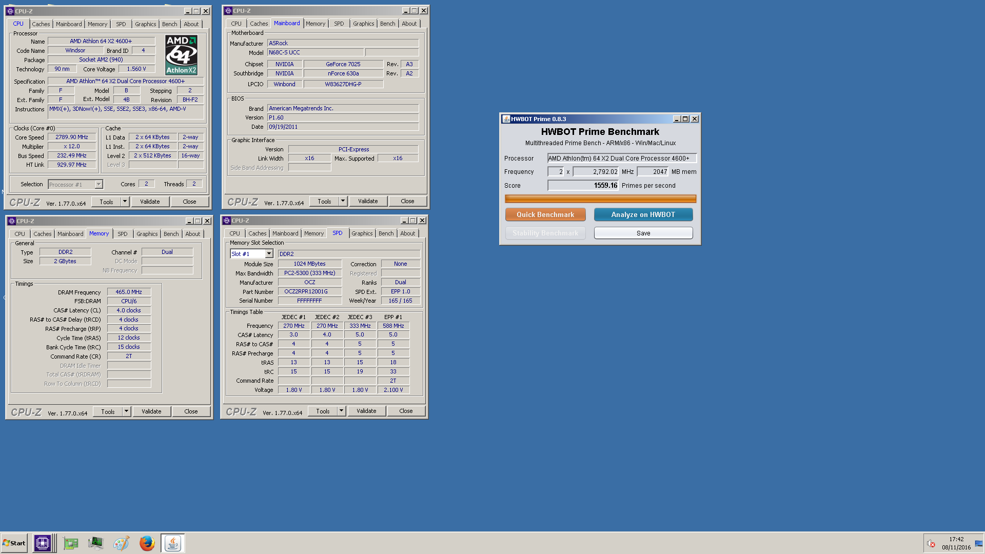Click the chipset name GeForce 7025

coord(343,64)
